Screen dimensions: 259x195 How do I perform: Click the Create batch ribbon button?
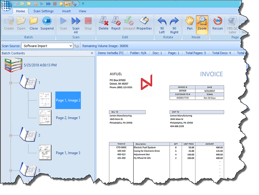click(9, 23)
